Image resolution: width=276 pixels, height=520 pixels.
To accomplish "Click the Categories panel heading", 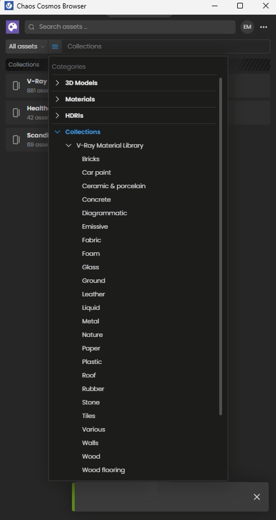I will (x=69, y=67).
